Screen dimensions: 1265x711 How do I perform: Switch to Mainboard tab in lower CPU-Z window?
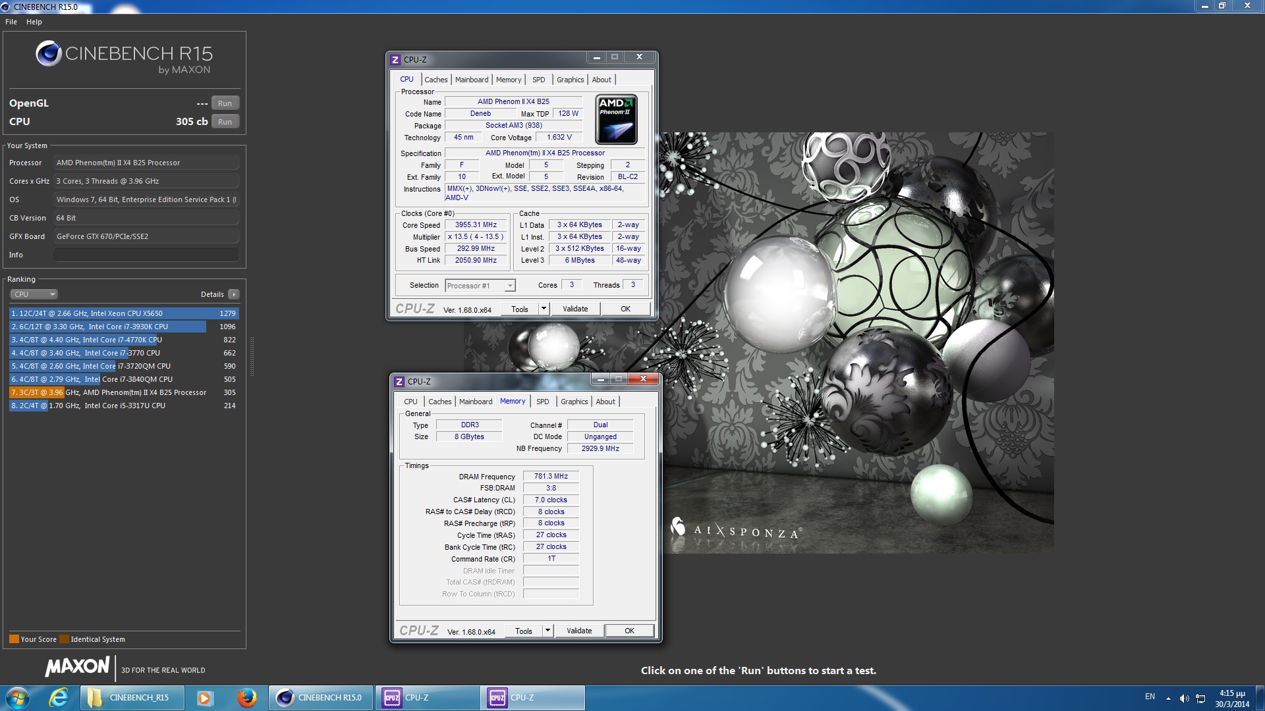(476, 402)
